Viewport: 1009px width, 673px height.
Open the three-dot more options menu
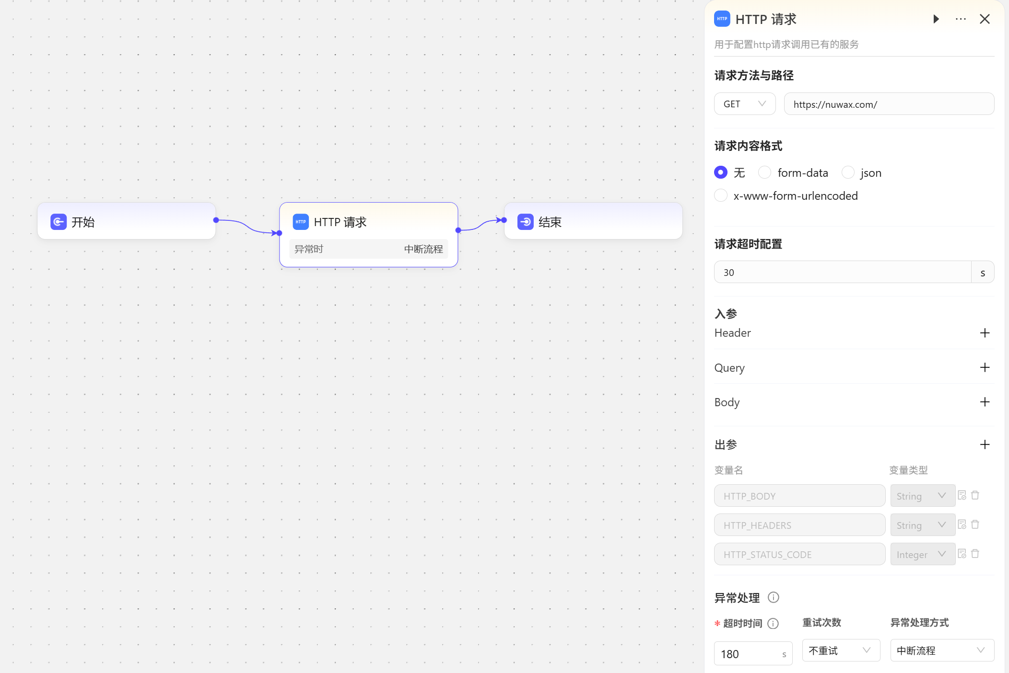click(961, 19)
